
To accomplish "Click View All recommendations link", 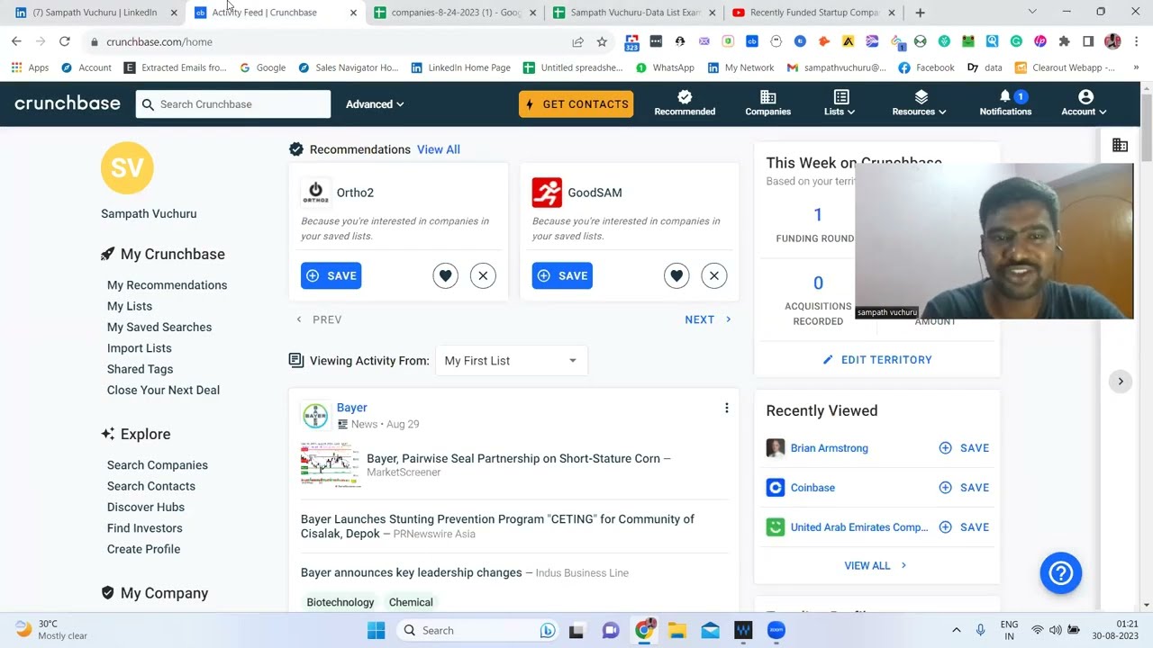I will pyautogui.click(x=439, y=149).
